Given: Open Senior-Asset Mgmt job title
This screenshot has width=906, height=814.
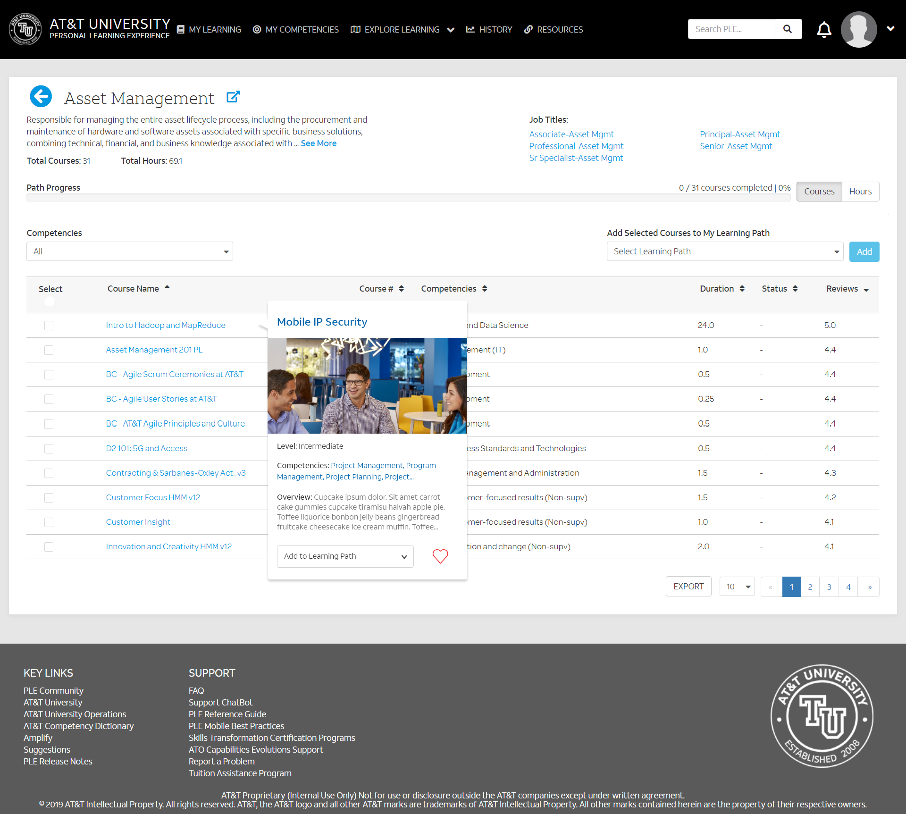Looking at the screenshot, I should point(736,146).
